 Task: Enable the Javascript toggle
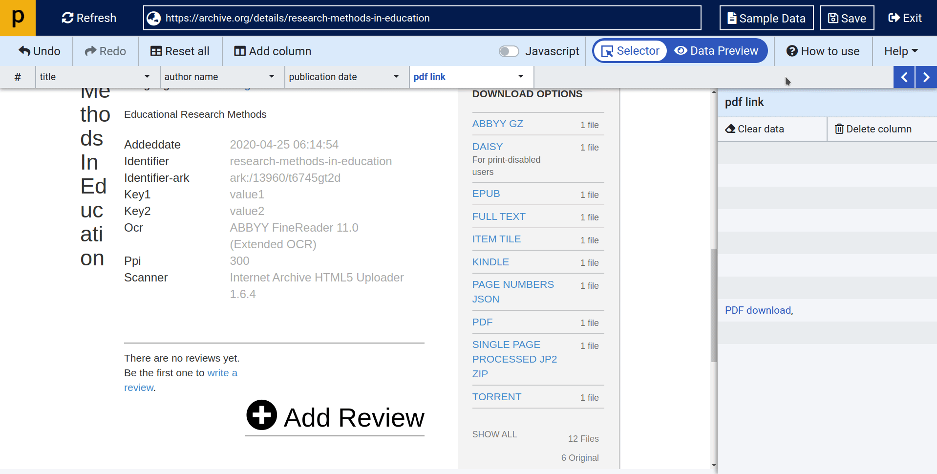(x=509, y=51)
